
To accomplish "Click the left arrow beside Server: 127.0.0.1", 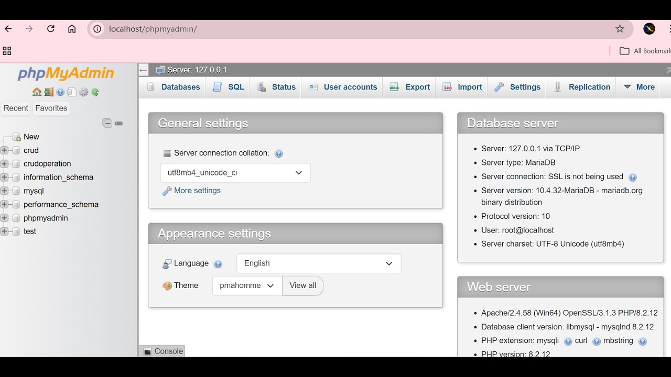I will (144, 70).
